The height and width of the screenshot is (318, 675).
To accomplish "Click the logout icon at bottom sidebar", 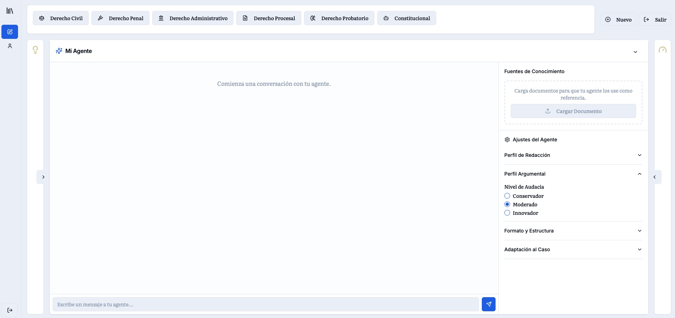I will (10, 310).
